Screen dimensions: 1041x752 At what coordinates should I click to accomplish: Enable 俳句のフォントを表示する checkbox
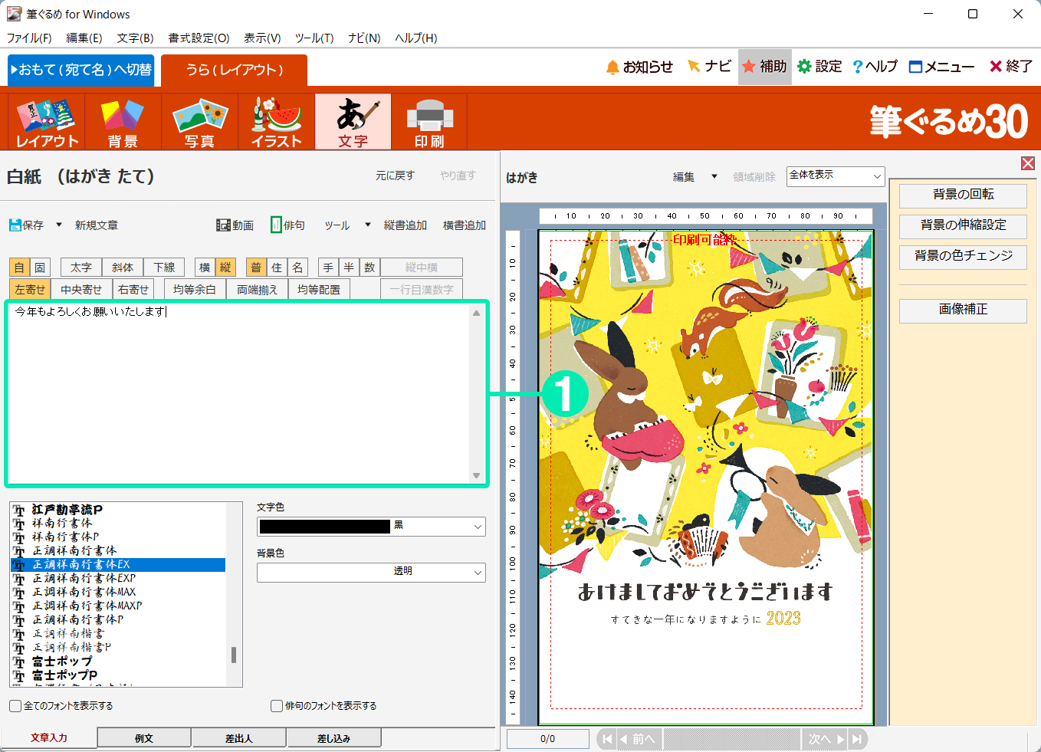277,706
